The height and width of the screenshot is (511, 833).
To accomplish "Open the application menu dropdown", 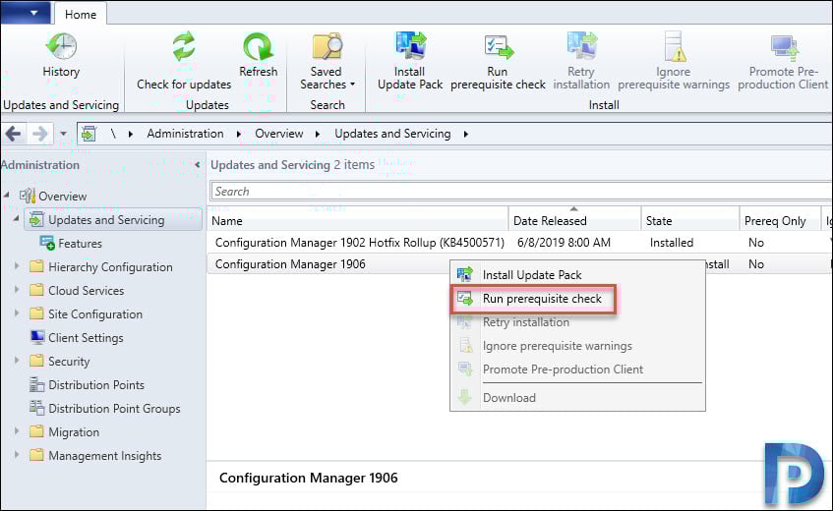I will [x=26, y=13].
